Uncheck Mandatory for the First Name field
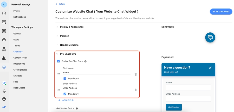Image resolution: width=234 pixels, height=112 pixels. 65,79
